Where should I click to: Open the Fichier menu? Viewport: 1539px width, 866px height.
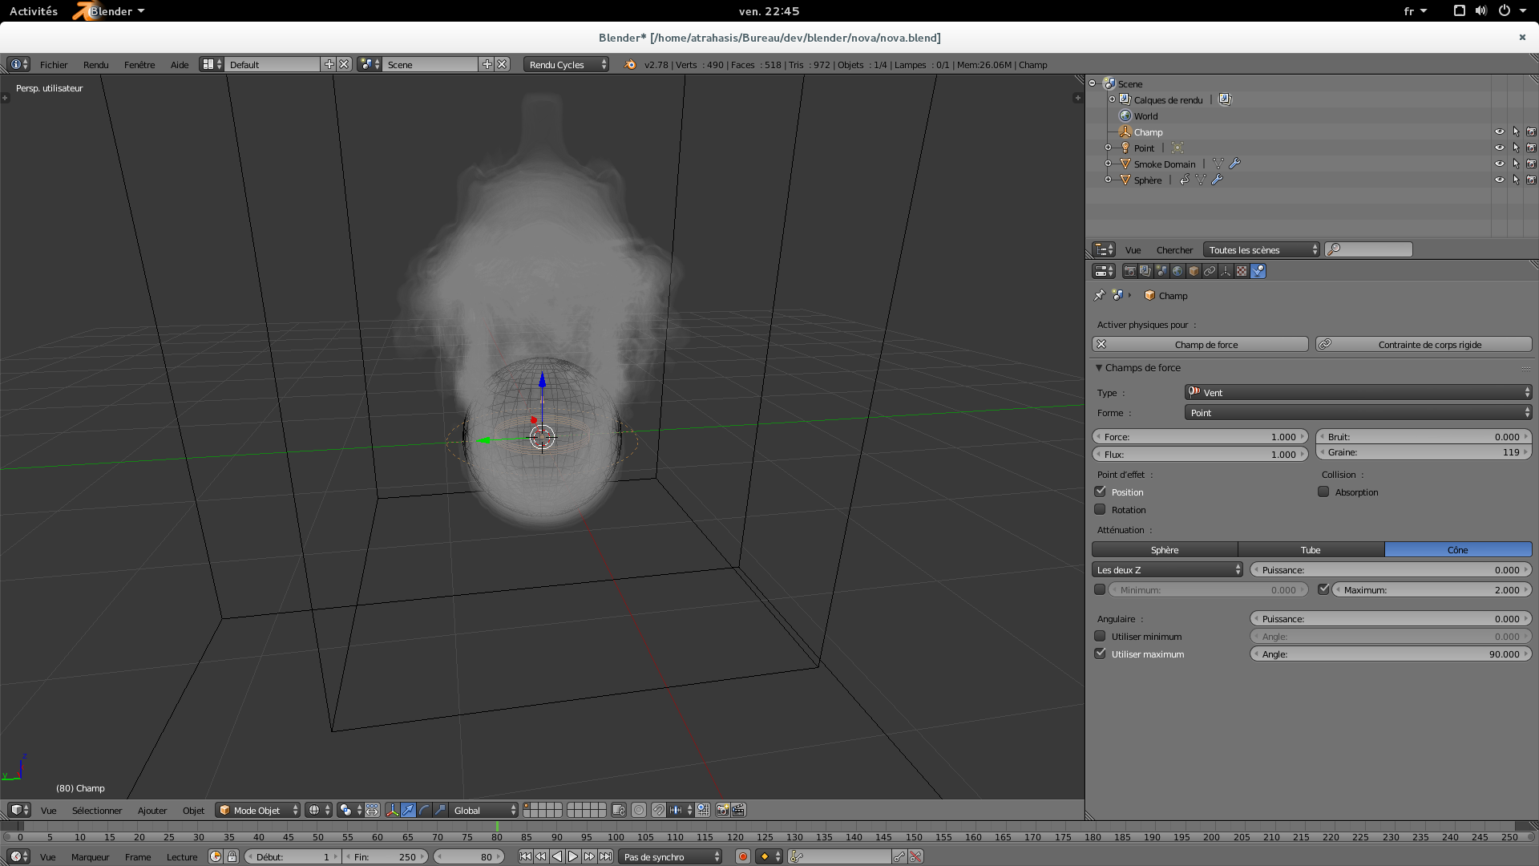point(54,64)
